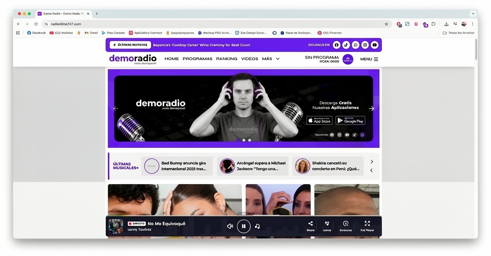
Task: Reload the radionline247.com page
Action: [36, 24]
